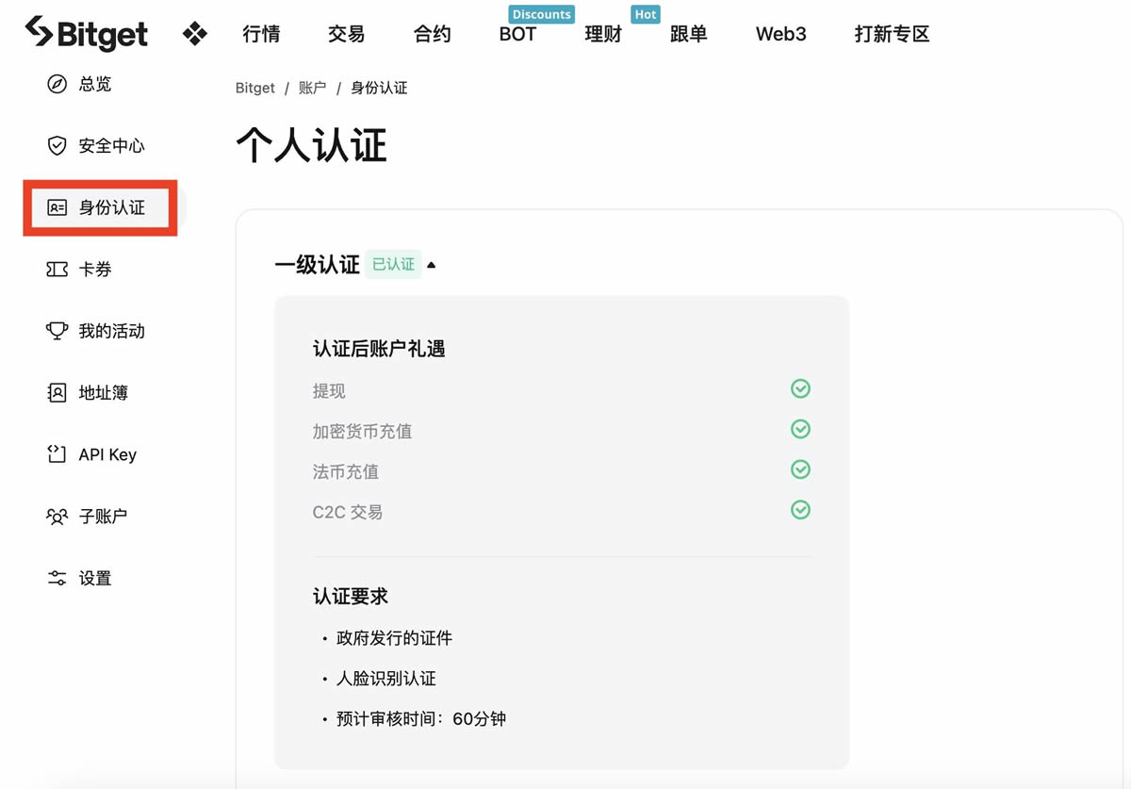1131x789 pixels.
Task: Click the 子账户 people icon
Action: pyautogui.click(x=57, y=517)
